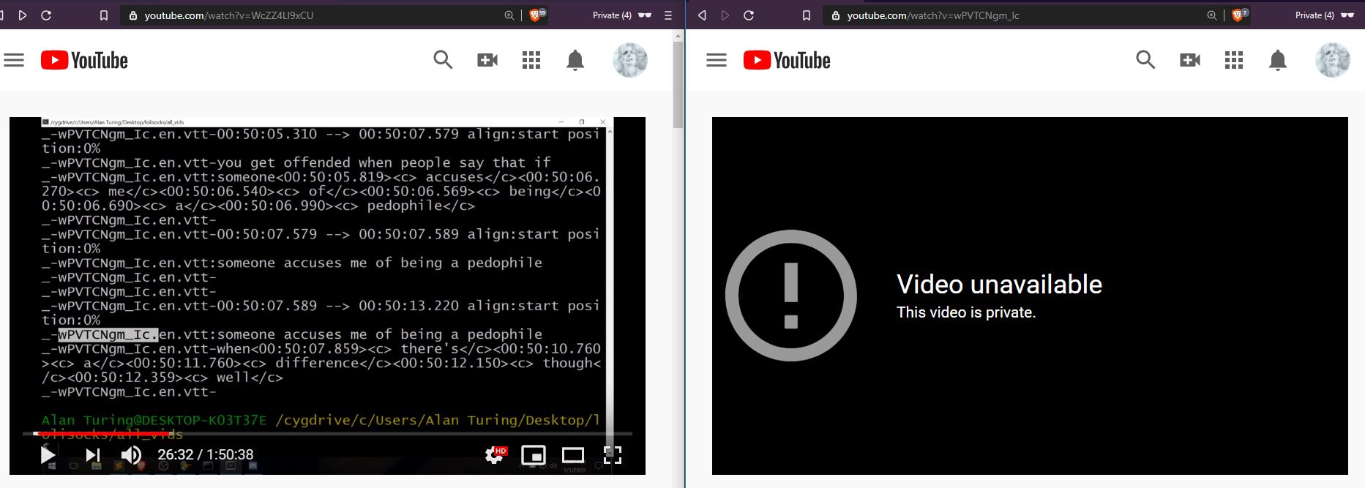Play the video in the left window
This screenshot has height=488, width=1365.
48,455
